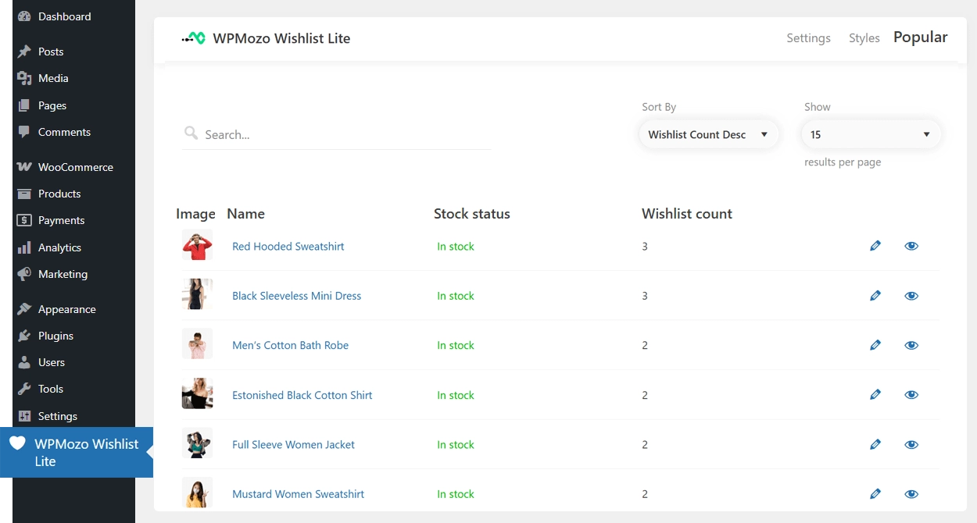Click the WPMozo logo in the header
The height and width of the screenshot is (523, 977).
point(194,37)
